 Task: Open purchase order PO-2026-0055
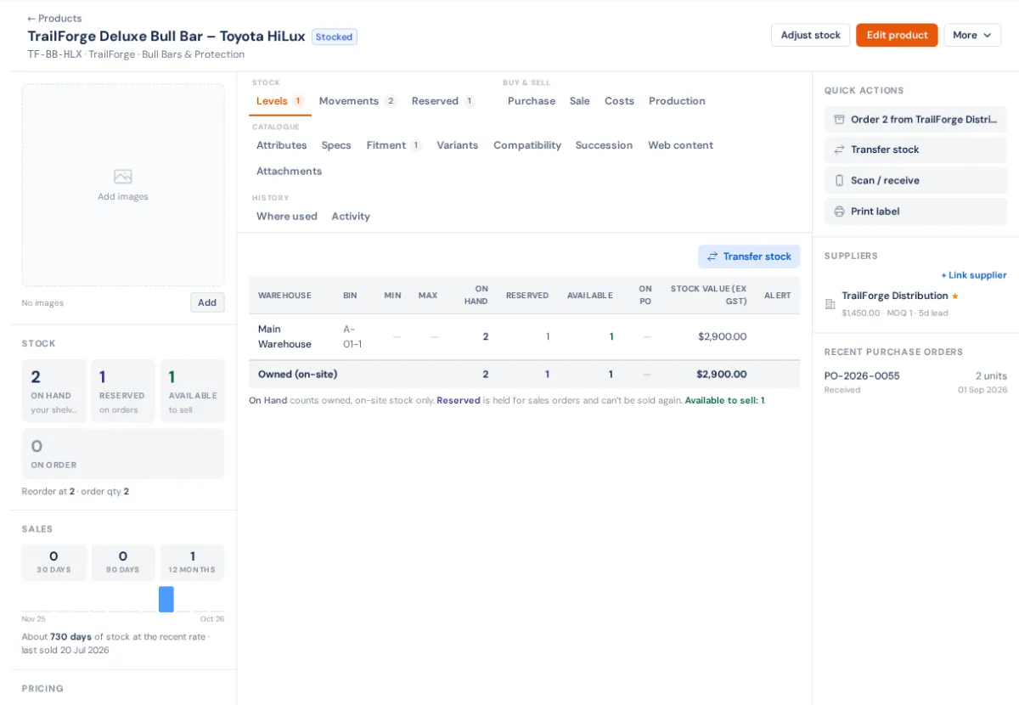(x=862, y=375)
